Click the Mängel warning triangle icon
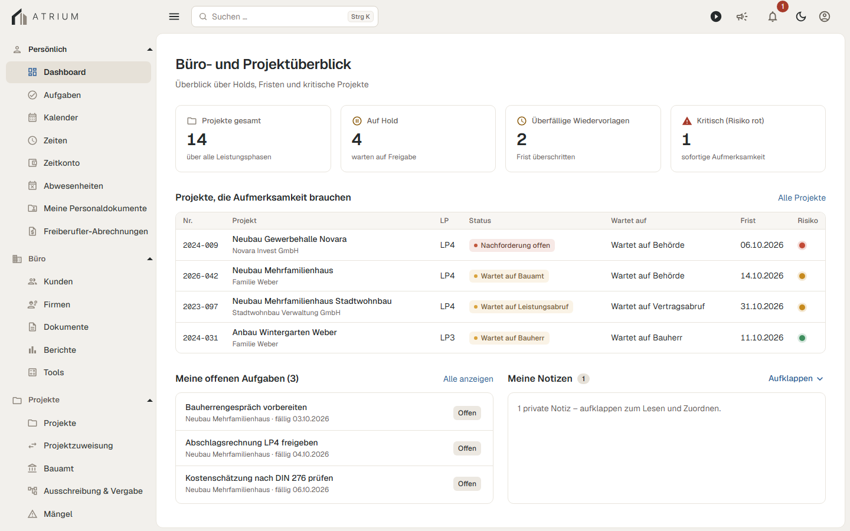Screen dimensions: 850x531 (32, 514)
